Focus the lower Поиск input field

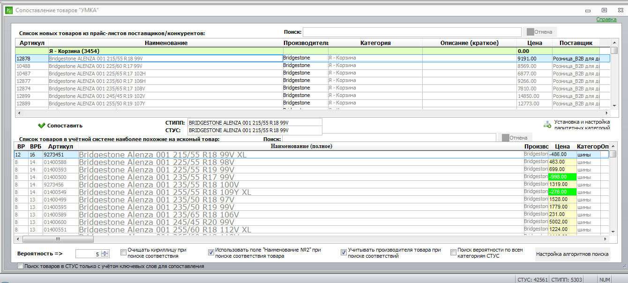389,138
